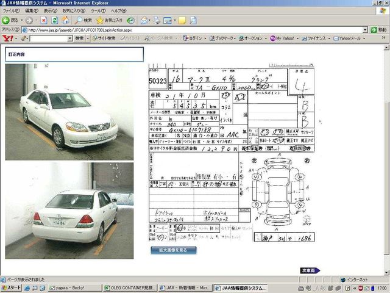Click the Edit page toolbar icon
Screen dimensions: 390x293
168,20
